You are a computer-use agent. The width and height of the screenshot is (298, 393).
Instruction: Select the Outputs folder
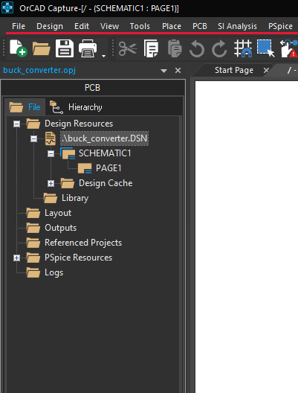pyautogui.click(x=60, y=228)
